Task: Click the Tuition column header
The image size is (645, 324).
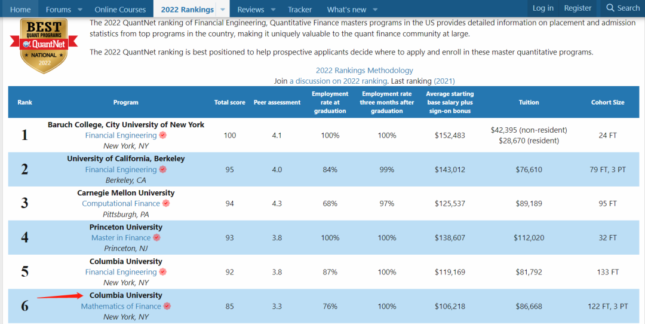Action: coord(529,102)
